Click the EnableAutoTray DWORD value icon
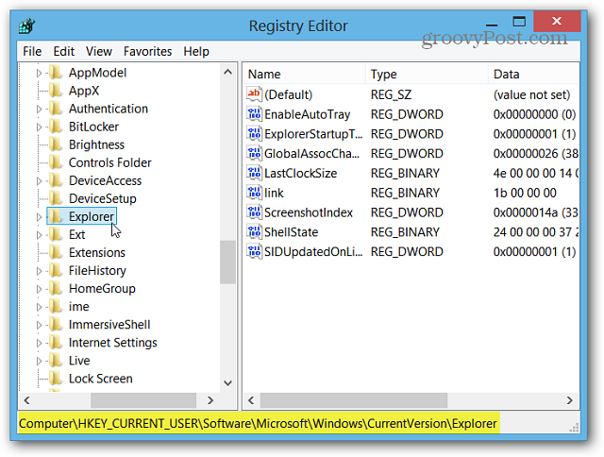 point(254,114)
